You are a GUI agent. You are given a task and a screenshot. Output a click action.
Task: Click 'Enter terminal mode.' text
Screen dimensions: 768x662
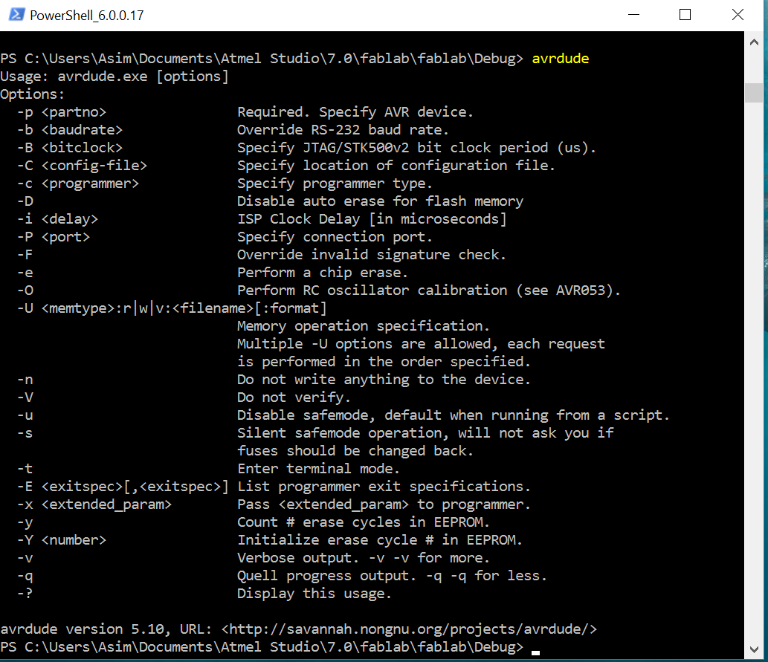point(318,469)
